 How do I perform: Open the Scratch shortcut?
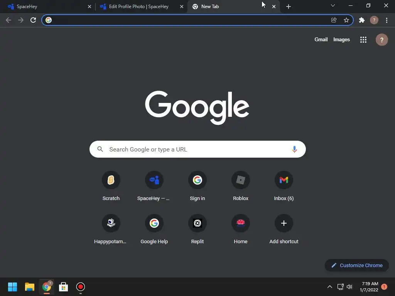pos(111,180)
